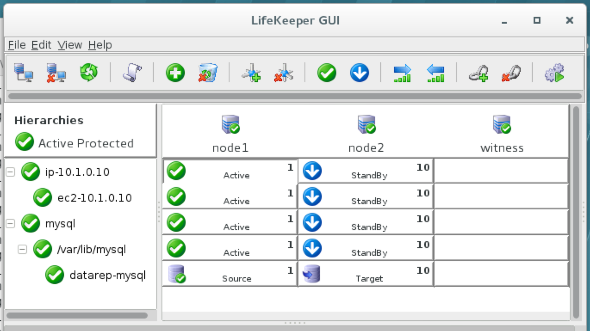This screenshot has height=331, width=590.
Task: Select the witness server icon
Action: pyautogui.click(x=502, y=124)
